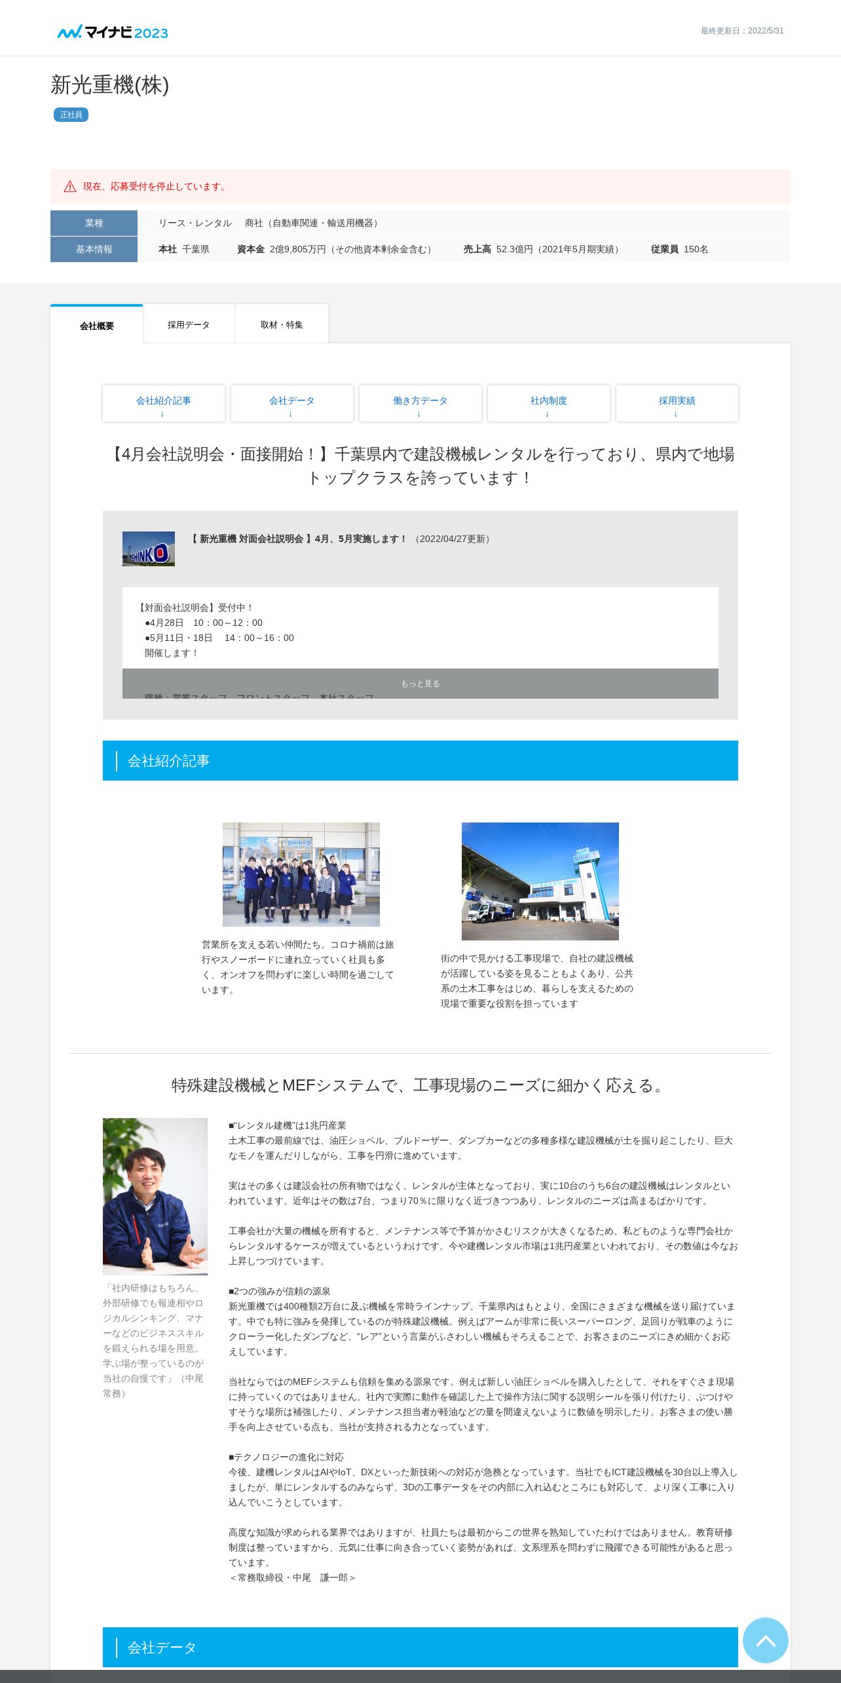Click the リース・レンタル industry text

195,223
